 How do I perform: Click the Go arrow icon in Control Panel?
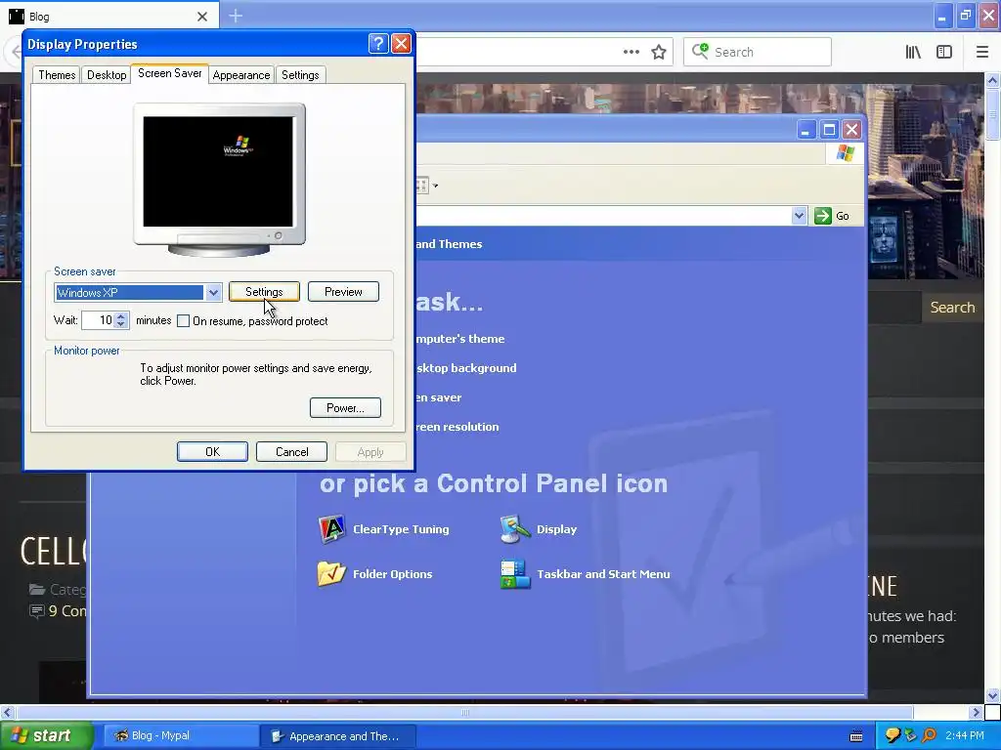pyautogui.click(x=823, y=216)
